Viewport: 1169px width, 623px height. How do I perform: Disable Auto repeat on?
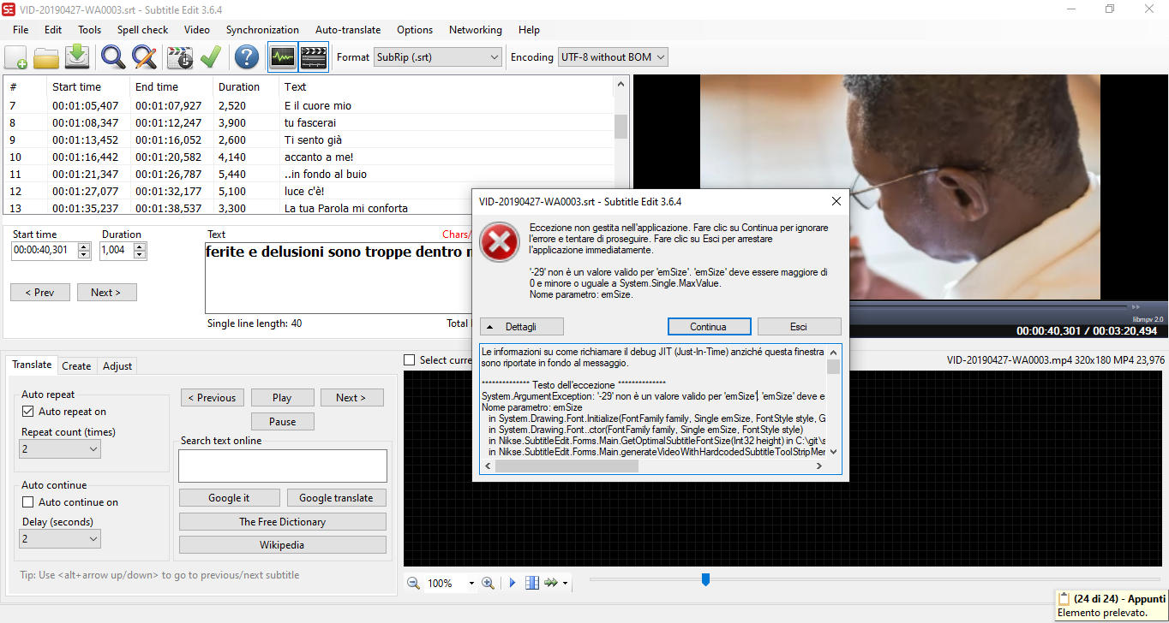pos(29,412)
